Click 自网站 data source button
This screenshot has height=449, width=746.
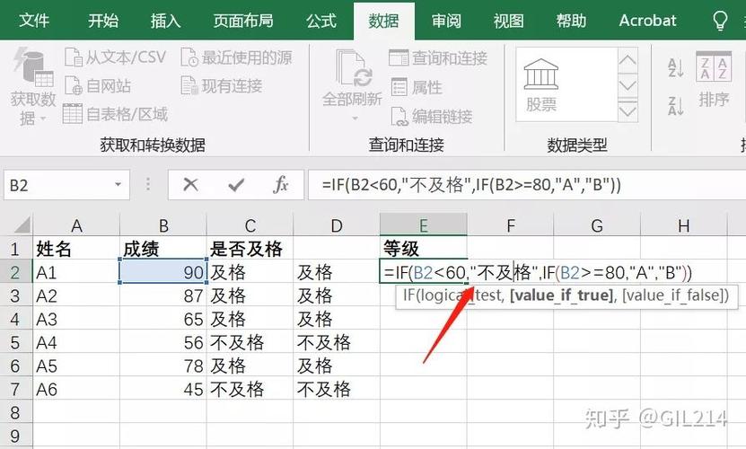pos(98,85)
